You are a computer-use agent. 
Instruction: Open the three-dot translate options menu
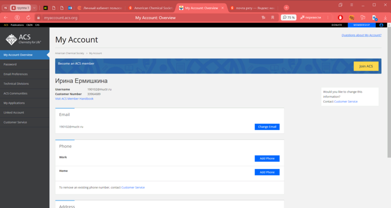coord(327,18)
